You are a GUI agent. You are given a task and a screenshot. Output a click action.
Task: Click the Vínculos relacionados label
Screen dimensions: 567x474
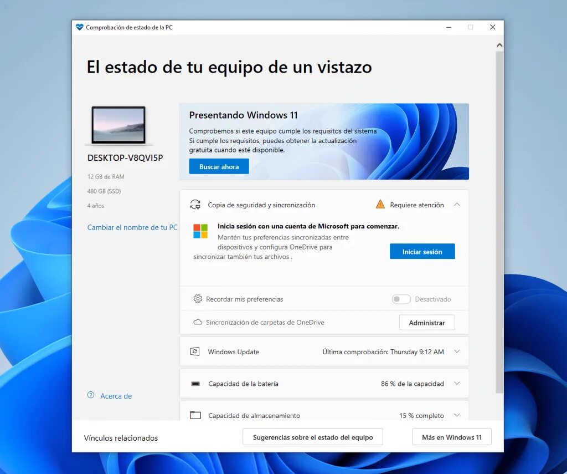(121, 438)
